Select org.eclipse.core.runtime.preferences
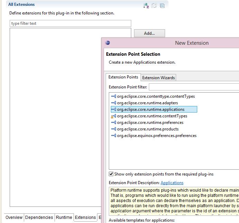The image size is (239, 223). [x=150, y=123]
